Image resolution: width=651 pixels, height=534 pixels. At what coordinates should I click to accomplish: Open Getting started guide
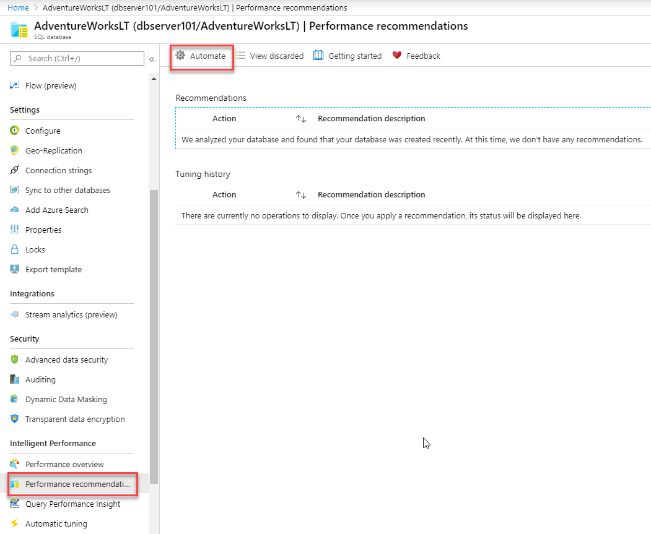pyautogui.click(x=347, y=56)
